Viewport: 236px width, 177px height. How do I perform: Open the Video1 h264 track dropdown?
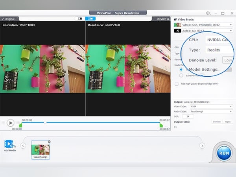[207, 25]
